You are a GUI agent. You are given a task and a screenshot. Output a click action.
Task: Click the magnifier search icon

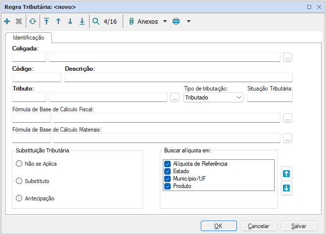point(96,21)
